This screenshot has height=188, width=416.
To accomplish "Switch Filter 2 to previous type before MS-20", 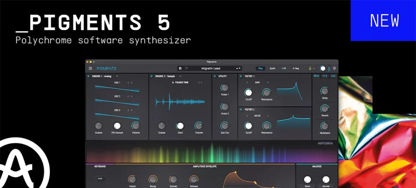I will coord(247,116).
